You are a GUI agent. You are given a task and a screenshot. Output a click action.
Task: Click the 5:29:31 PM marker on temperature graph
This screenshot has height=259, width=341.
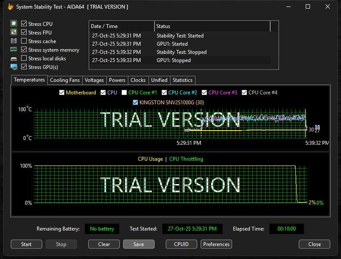(x=189, y=143)
